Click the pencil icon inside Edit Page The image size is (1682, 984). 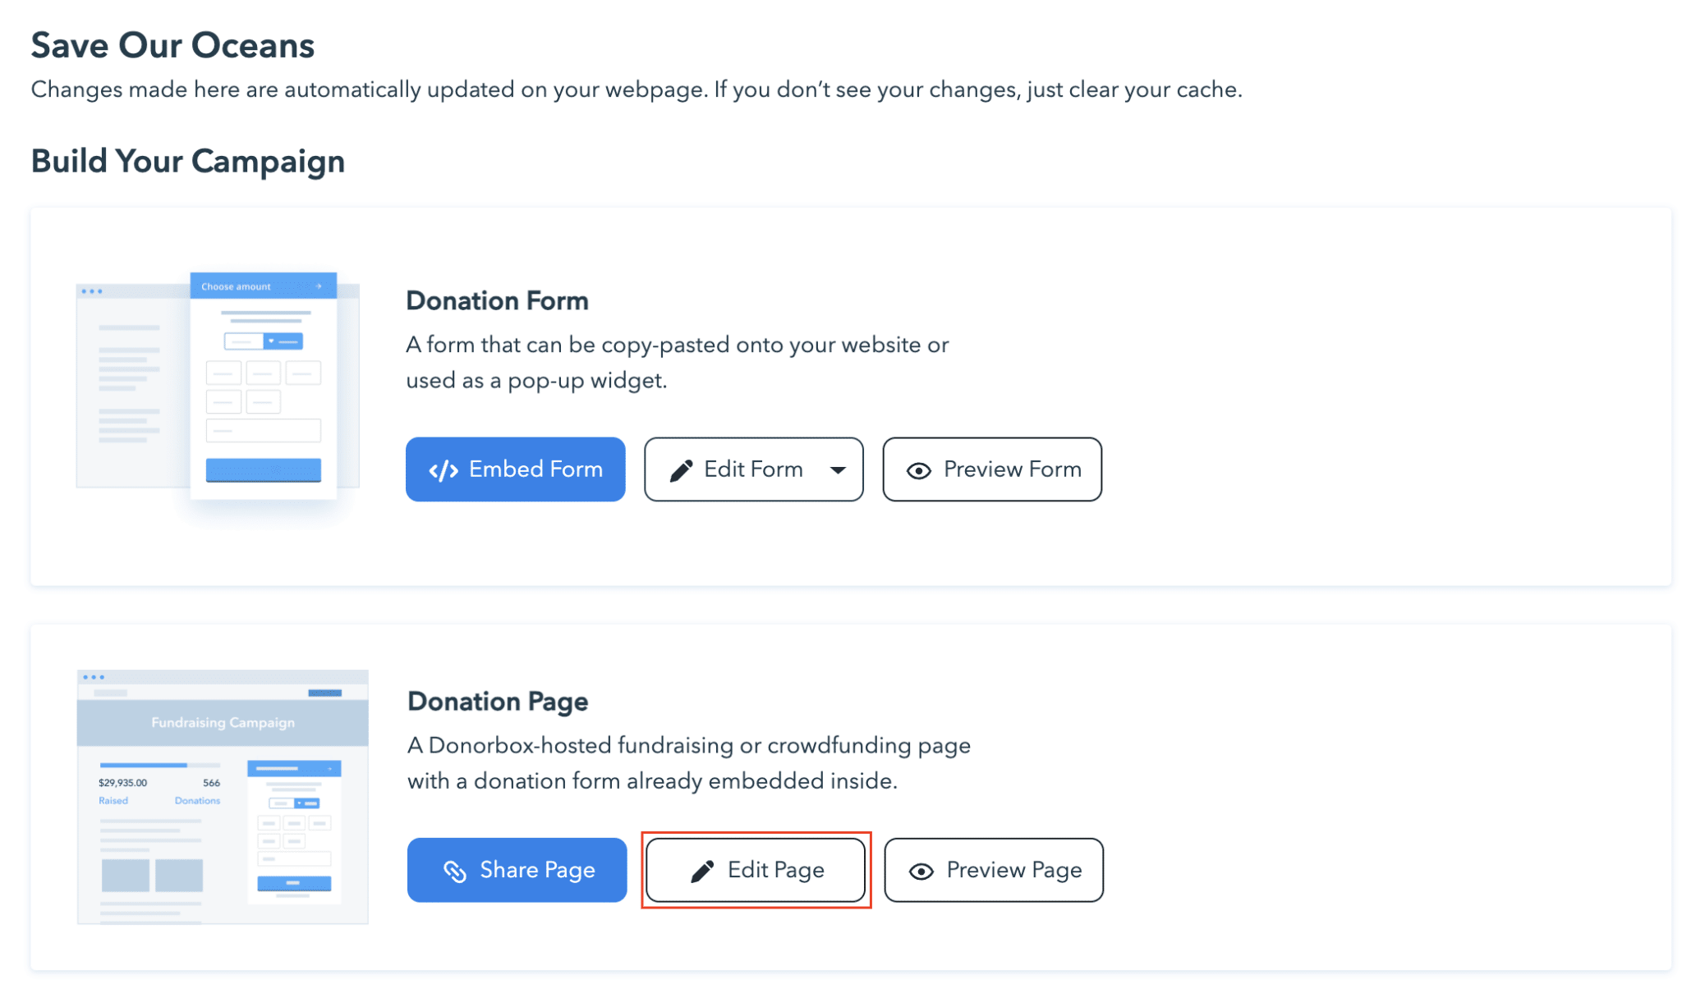click(703, 870)
